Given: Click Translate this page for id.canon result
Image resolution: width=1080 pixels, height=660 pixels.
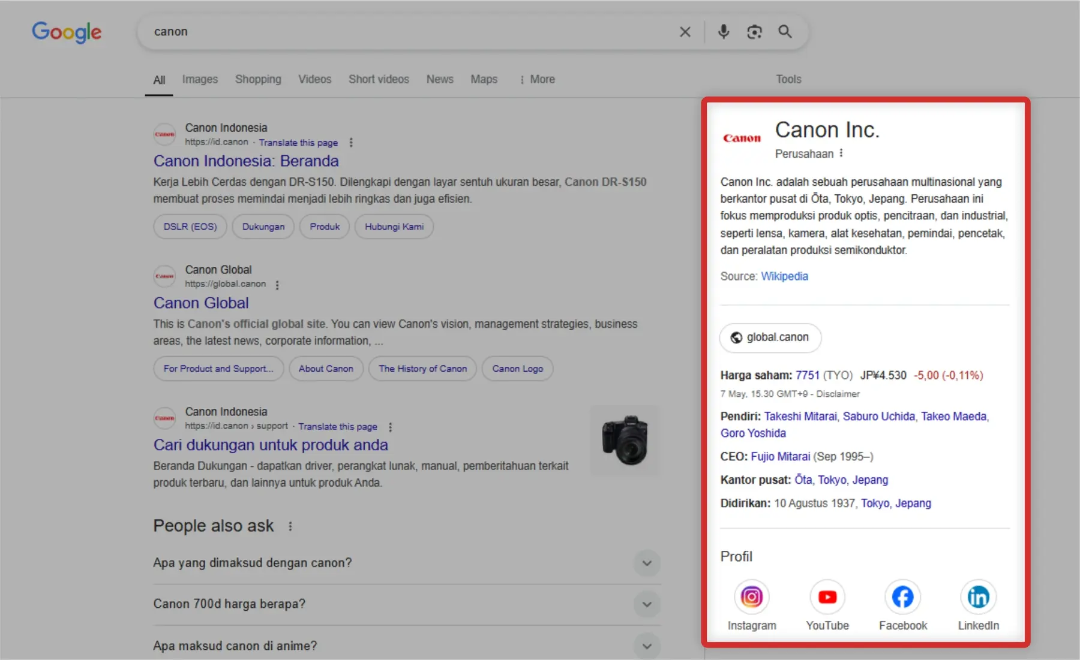Looking at the screenshot, I should tap(298, 143).
